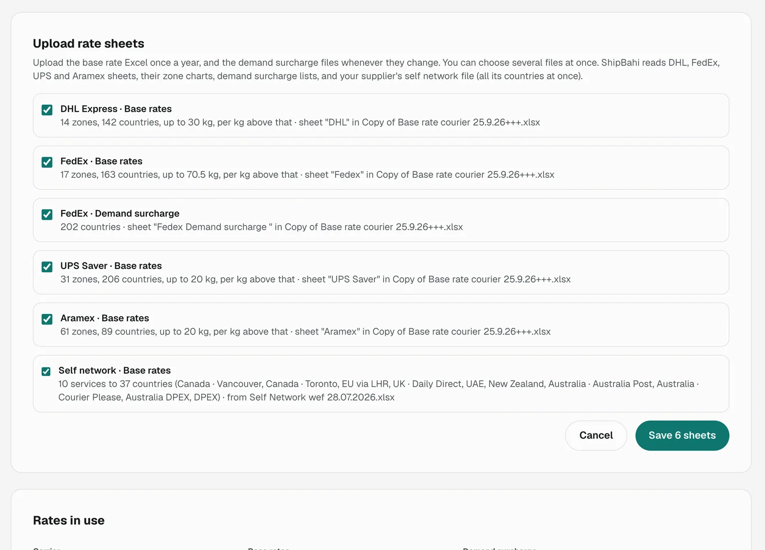The image size is (765, 550).
Task: Click the 'Self network · Base rates' title
Action: point(115,370)
